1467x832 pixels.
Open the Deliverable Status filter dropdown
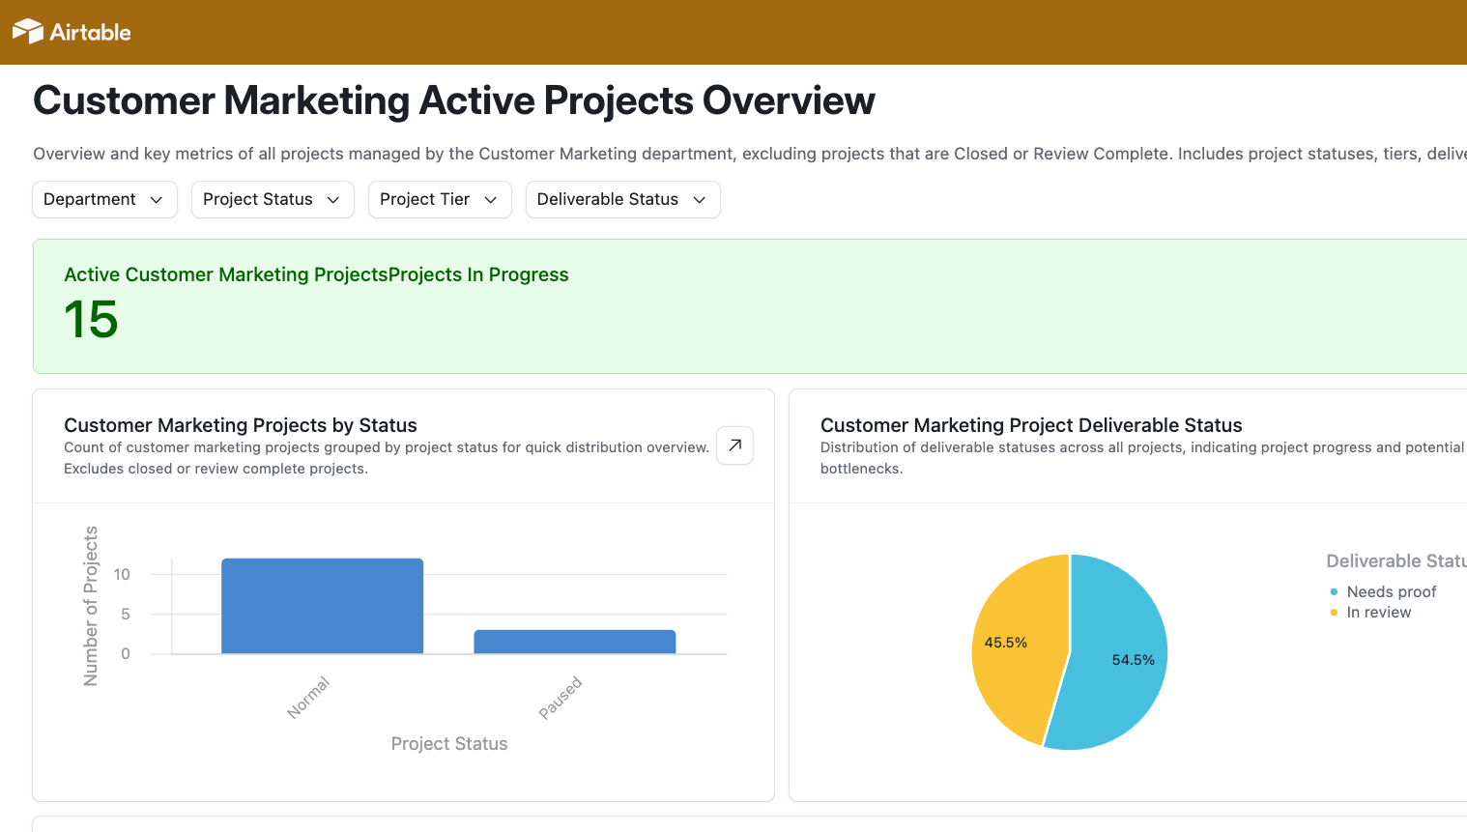623,199
